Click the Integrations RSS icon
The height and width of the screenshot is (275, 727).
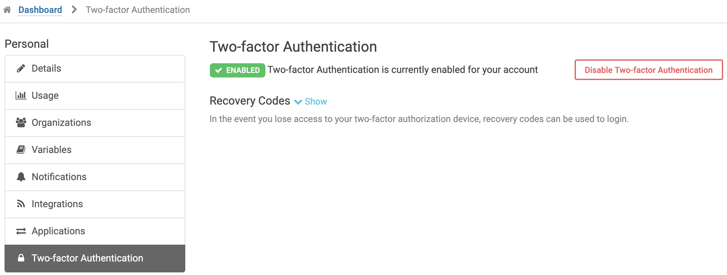click(x=20, y=204)
